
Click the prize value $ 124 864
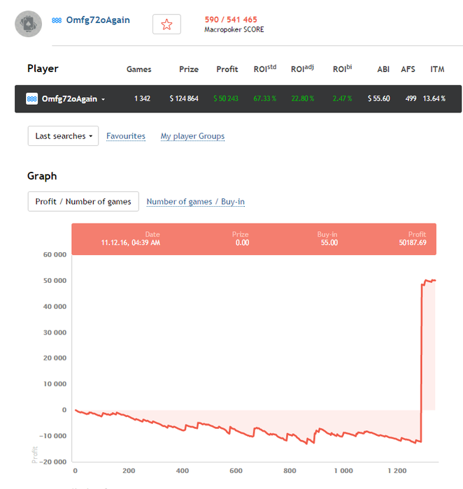tap(184, 98)
